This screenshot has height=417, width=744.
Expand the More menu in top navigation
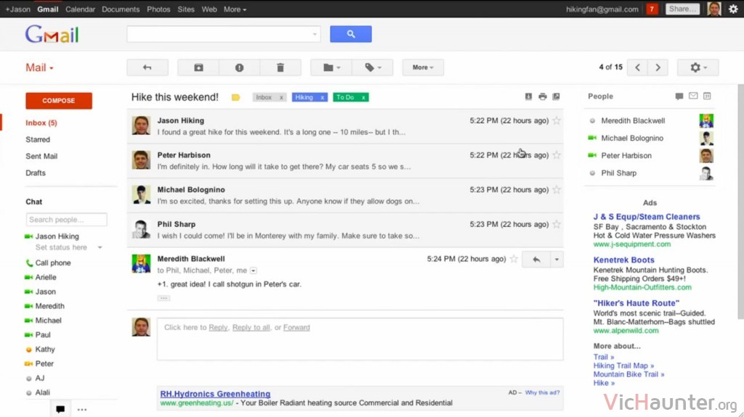pos(235,9)
